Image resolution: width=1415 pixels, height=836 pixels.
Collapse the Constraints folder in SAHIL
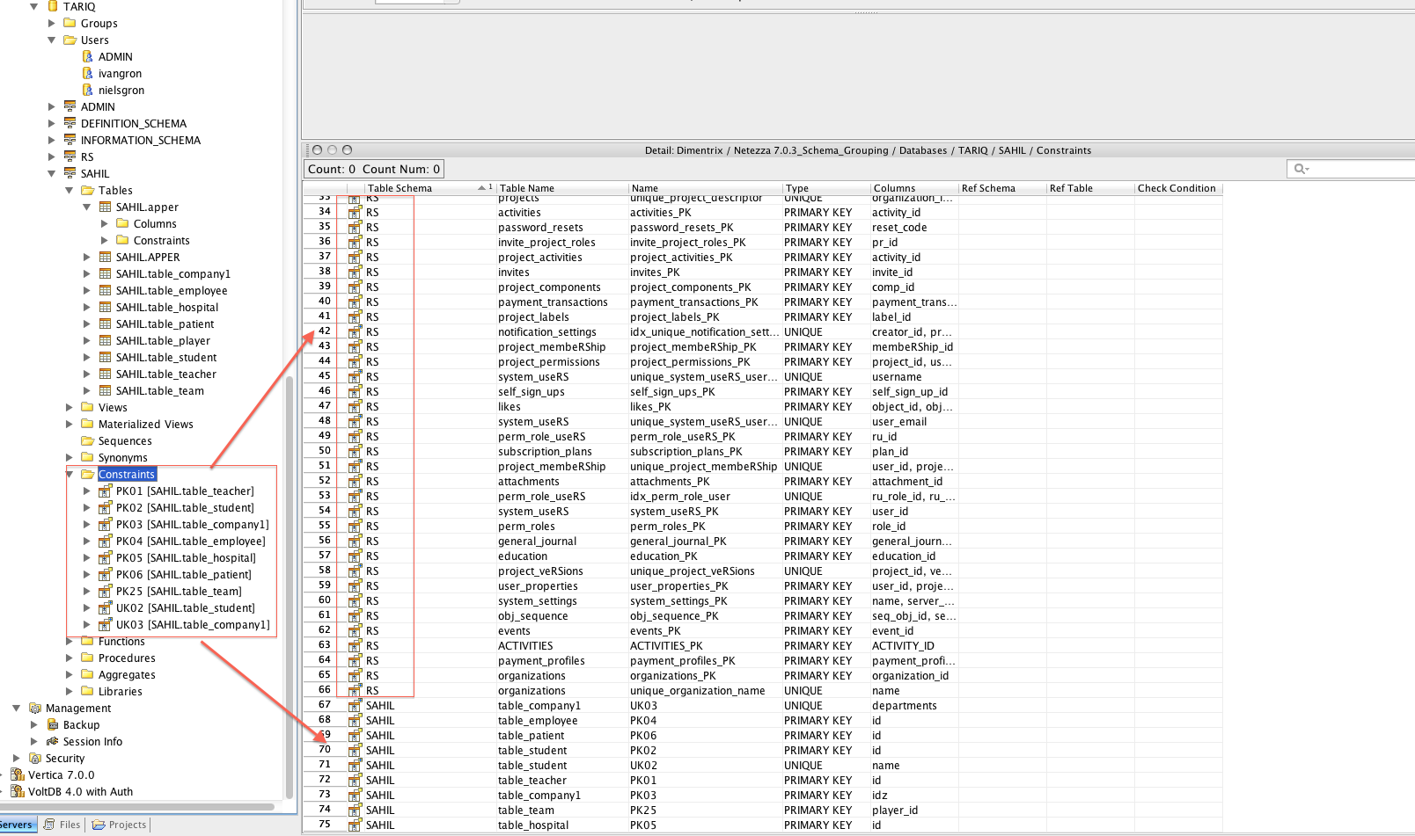[x=69, y=474]
